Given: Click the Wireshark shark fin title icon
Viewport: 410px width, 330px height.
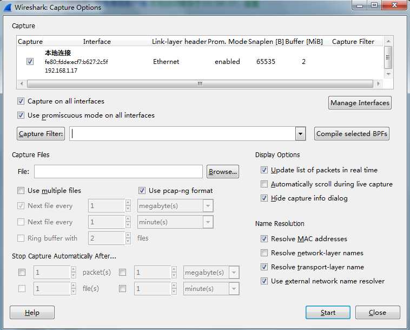Looking at the screenshot, I should (x=8, y=8).
